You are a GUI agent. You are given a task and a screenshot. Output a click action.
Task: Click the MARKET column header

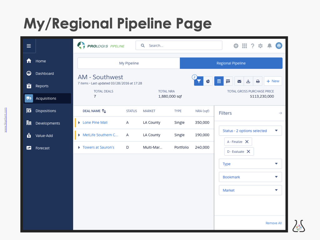(149, 111)
